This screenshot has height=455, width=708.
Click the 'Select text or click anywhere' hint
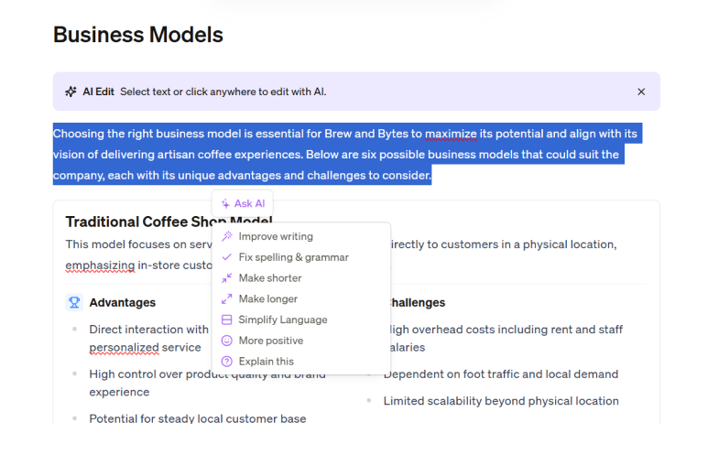(x=223, y=92)
